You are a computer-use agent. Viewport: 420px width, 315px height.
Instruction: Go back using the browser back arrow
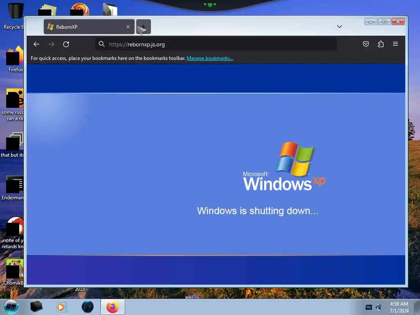coord(37,44)
